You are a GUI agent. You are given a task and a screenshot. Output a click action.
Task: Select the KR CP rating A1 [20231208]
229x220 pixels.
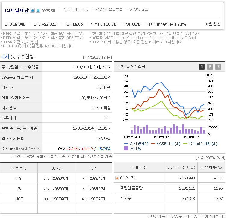click(x=93, y=189)
